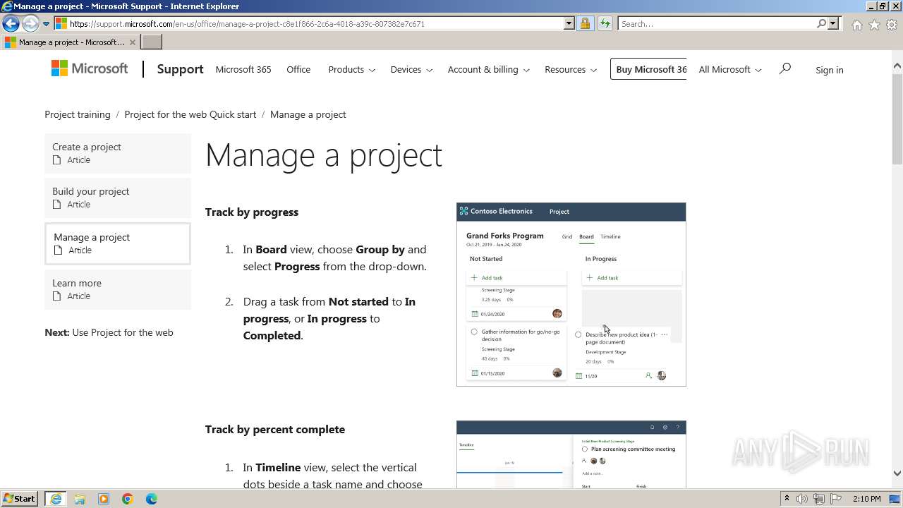Click the volume speaker tray icon
Image resolution: width=903 pixels, height=508 pixels.
click(802, 499)
